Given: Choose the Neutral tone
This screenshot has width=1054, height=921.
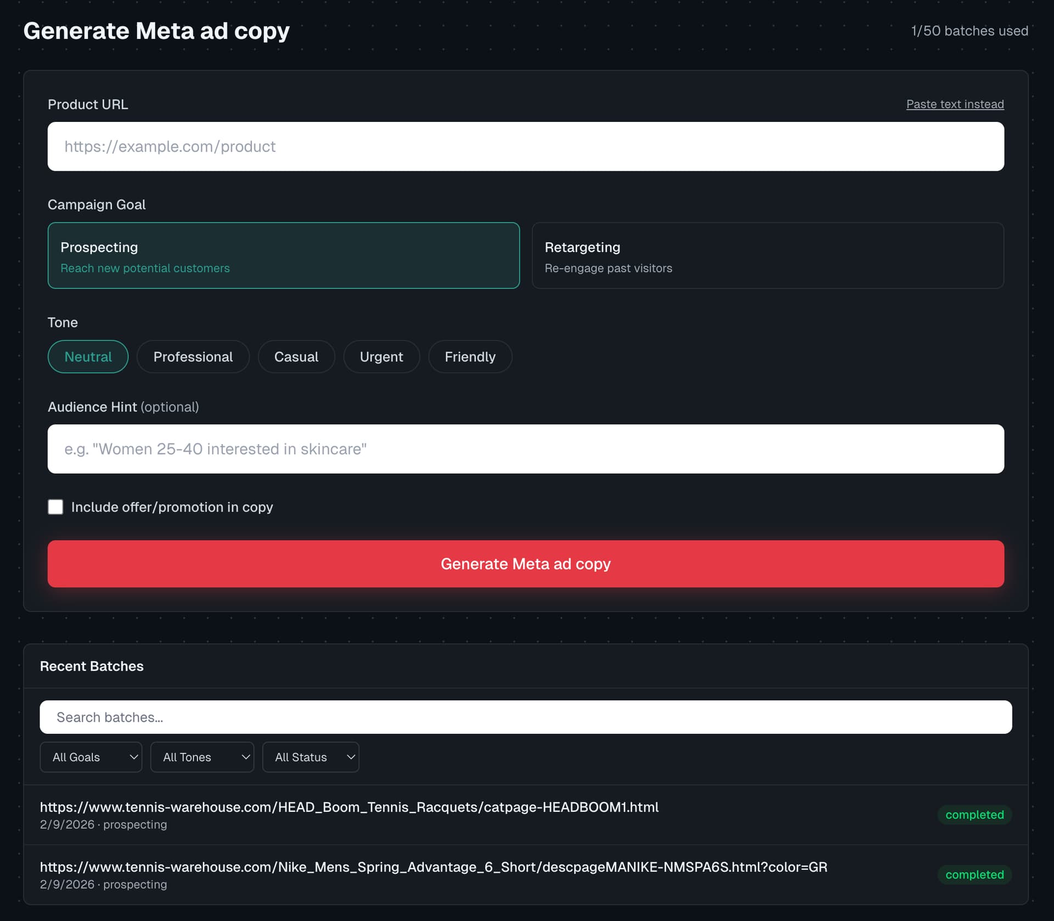Looking at the screenshot, I should pyautogui.click(x=88, y=356).
